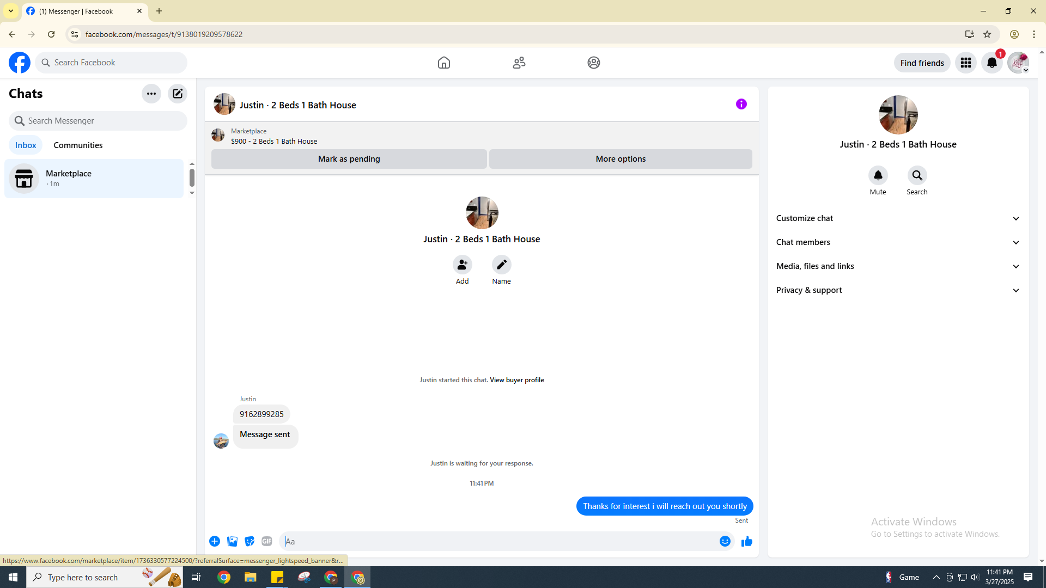Open the Facebook menu grid icon

966,63
